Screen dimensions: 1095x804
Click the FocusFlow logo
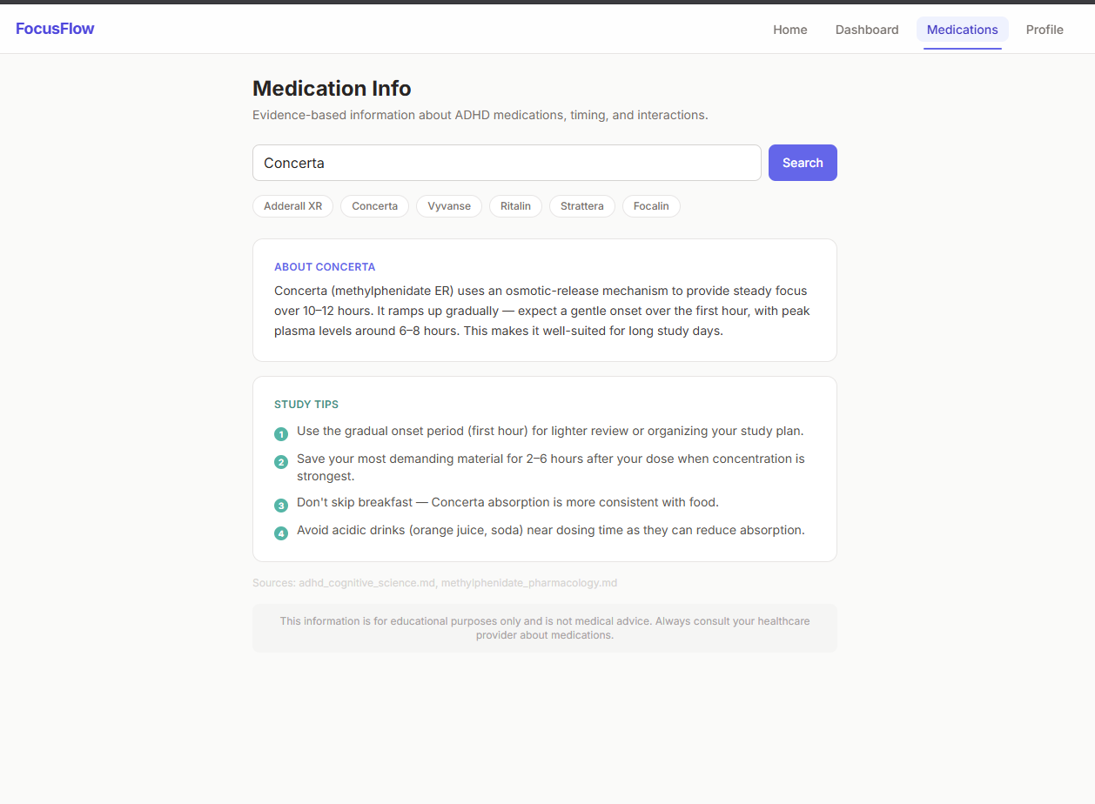point(55,29)
